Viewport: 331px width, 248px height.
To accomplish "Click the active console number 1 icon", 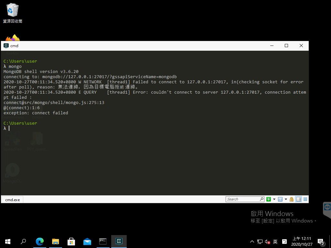I will (280, 199).
